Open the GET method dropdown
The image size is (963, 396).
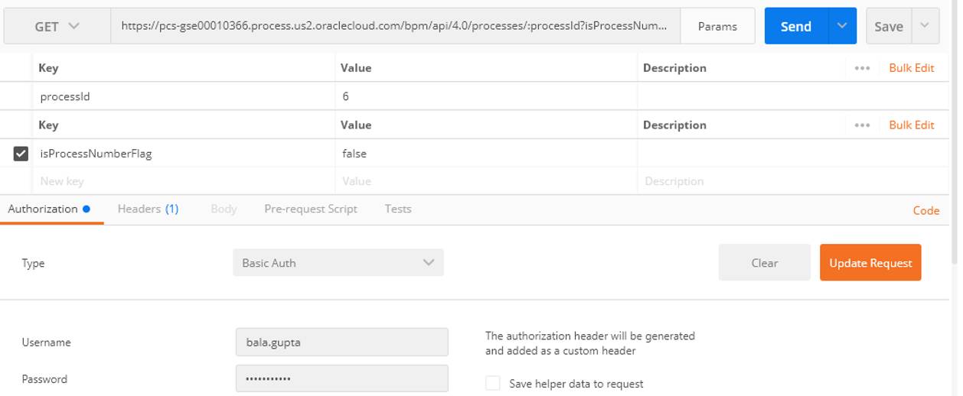pos(57,27)
